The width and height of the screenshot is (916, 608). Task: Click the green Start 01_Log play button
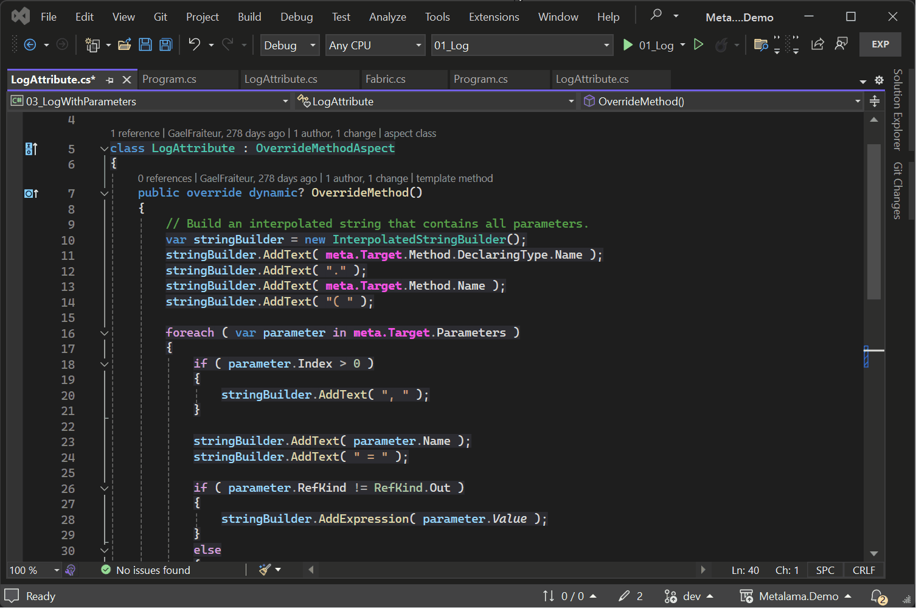tap(628, 44)
